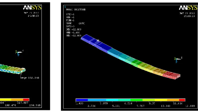Click the MN marker on the beam's blue end
The image size is (198, 111).
[x=98, y=41]
